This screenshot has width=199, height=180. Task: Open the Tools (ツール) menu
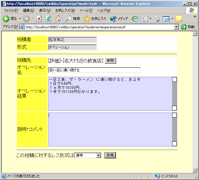(86, 11)
